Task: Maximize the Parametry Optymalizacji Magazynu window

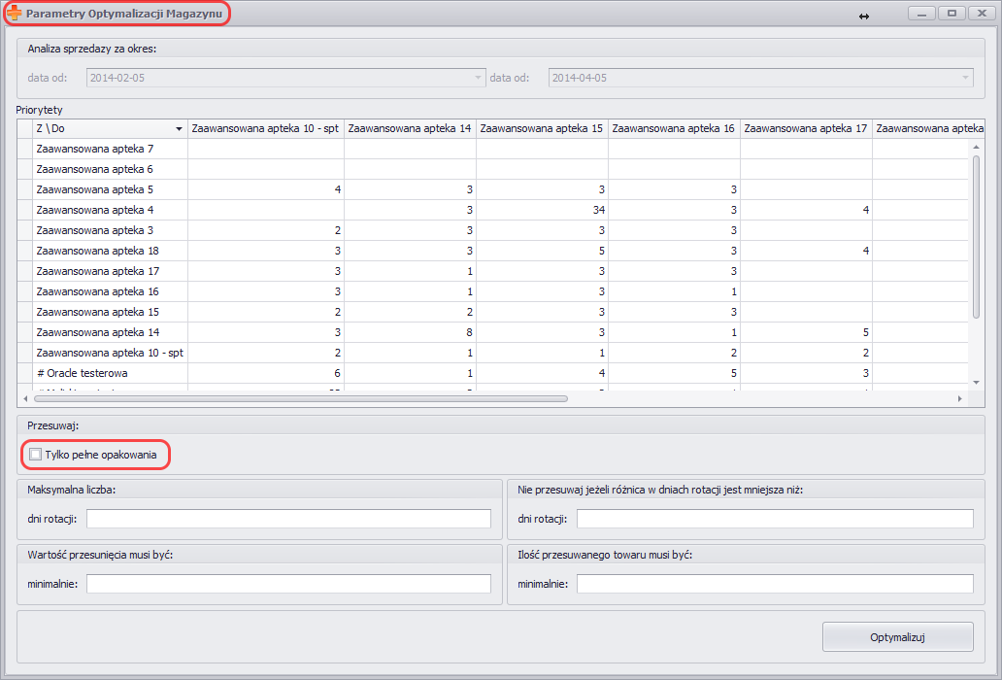Action: 952,14
